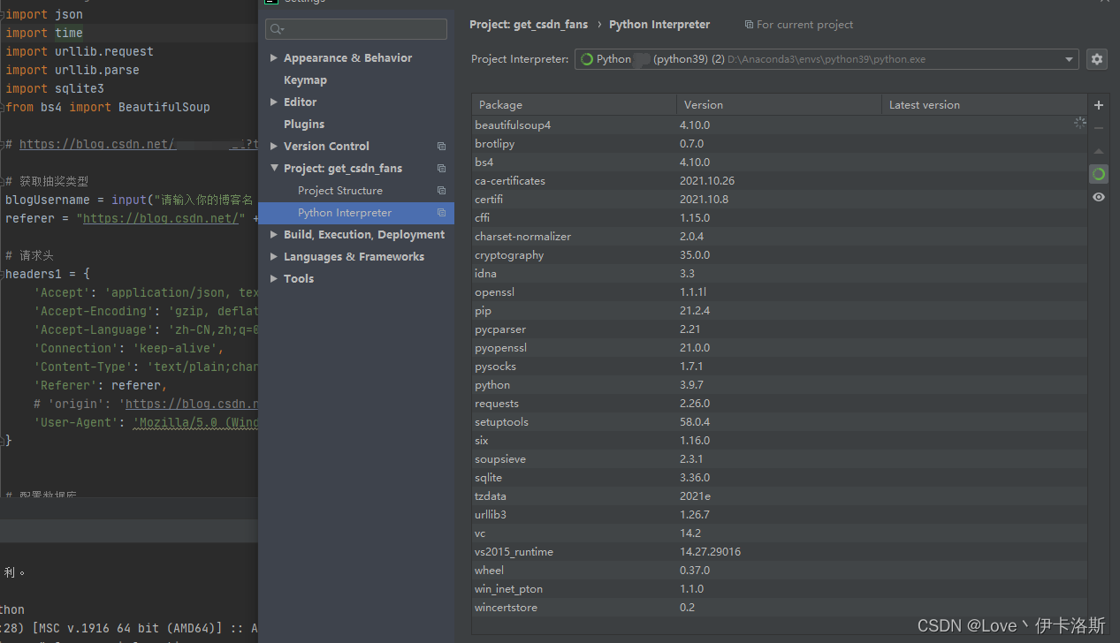Sort by the Package column header
This screenshot has height=643, width=1120.
click(x=575, y=104)
